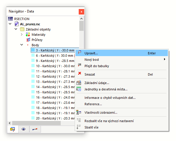The height and width of the screenshot is (141, 176).
Task: Click the Materiály colored circles icon
Action: (x=28, y=34)
